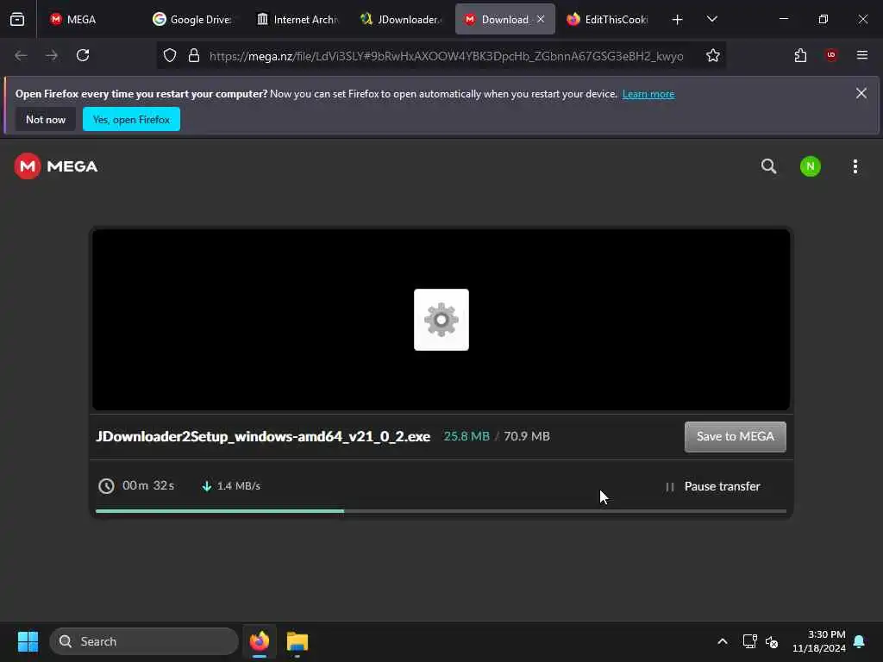Open the Firefox hamburger application menu
Screen dimensions: 883x662
pos(862,55)
